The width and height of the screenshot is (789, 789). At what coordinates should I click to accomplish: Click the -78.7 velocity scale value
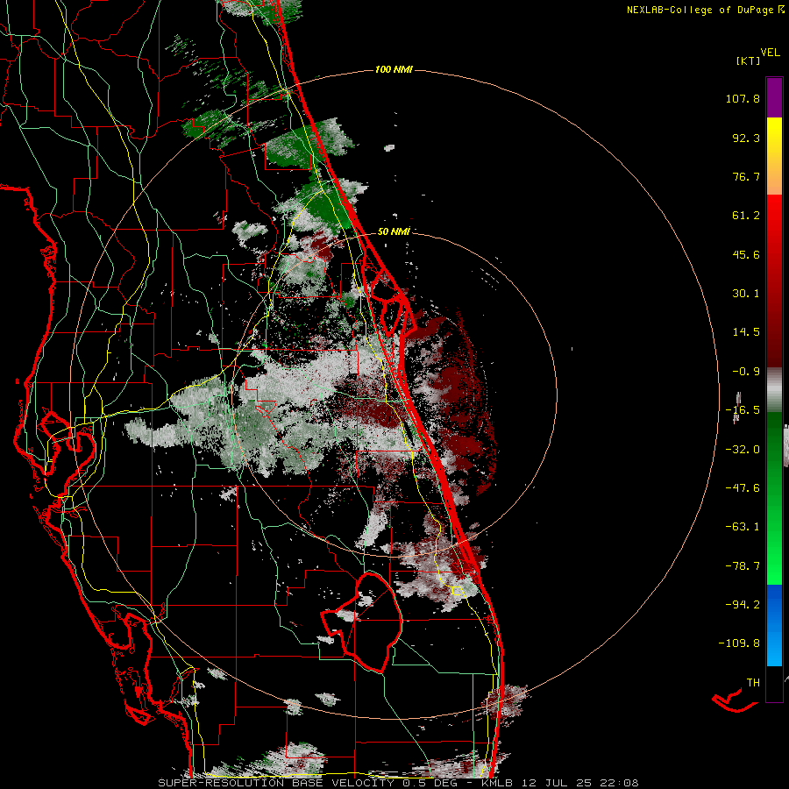tap(743, 566)
